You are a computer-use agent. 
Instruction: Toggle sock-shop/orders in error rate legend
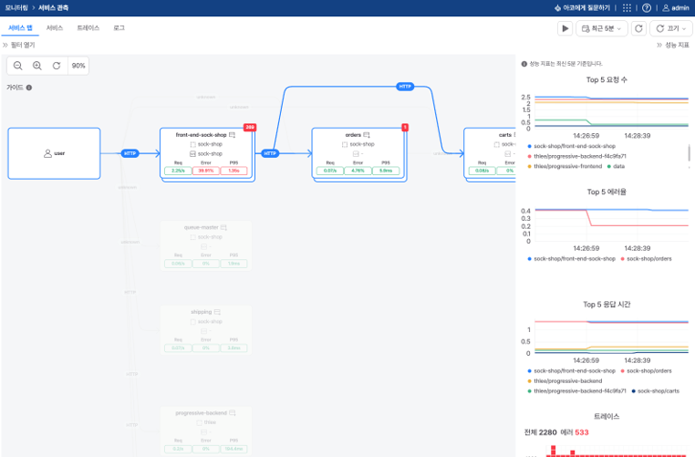pos(647,258)
